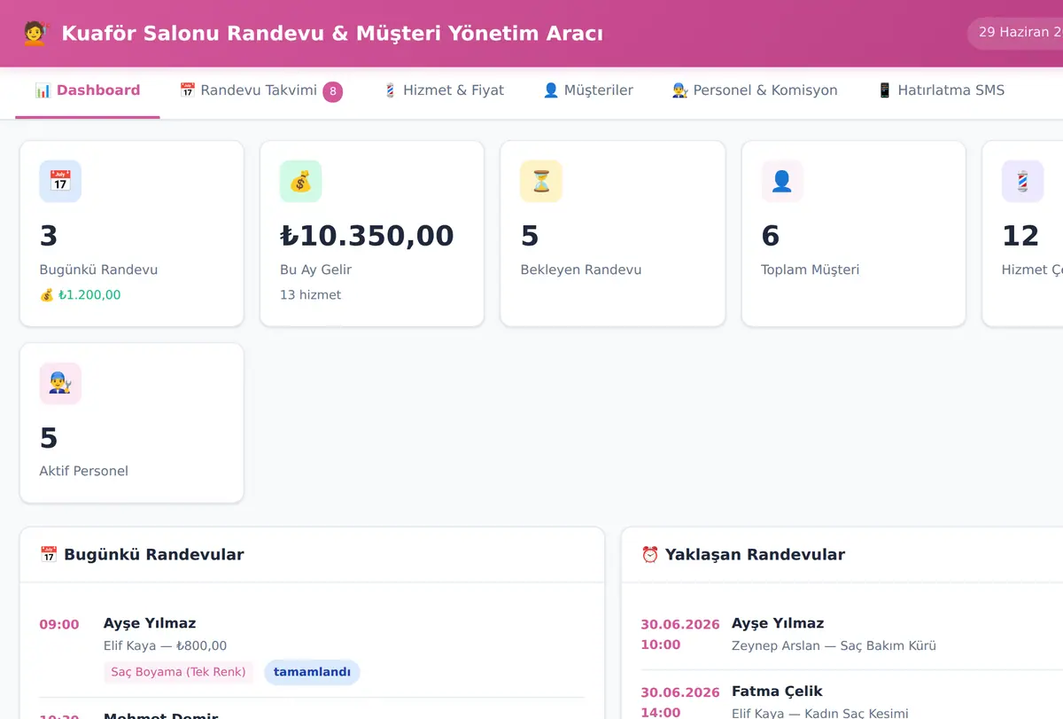The height and width of the screenshot is (719, 1063).
Task: Select the ₺10.350,00 monthly revenue value
Action: (367, 236)
